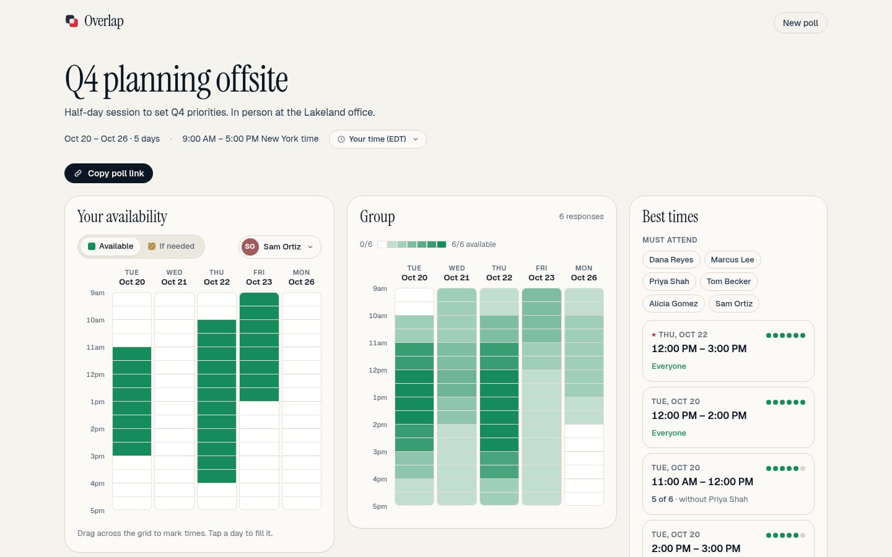Screen dimensions: 892x557
Task: Toggle Dana Reyes must-attend chip
Action: pyautogui.click(x=671, y=260)
